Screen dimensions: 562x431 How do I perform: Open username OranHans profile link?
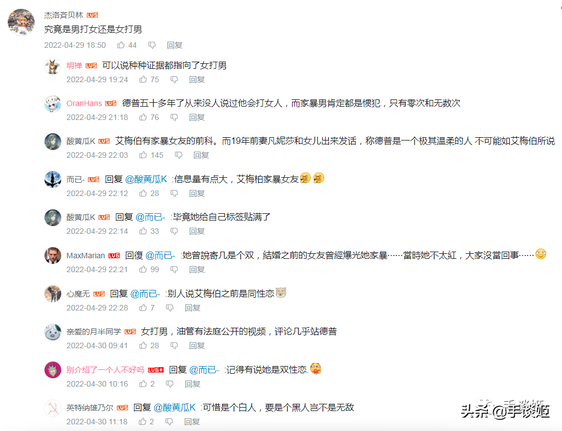click(x=84, y=103)
